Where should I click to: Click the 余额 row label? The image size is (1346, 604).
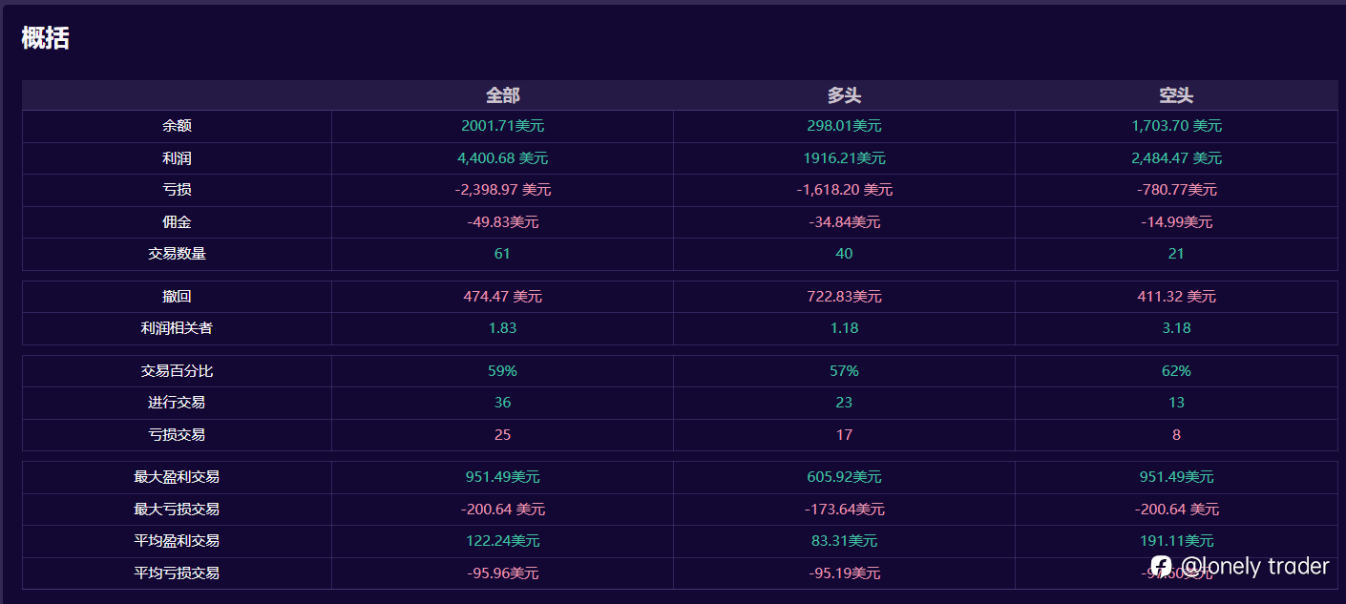177,126
